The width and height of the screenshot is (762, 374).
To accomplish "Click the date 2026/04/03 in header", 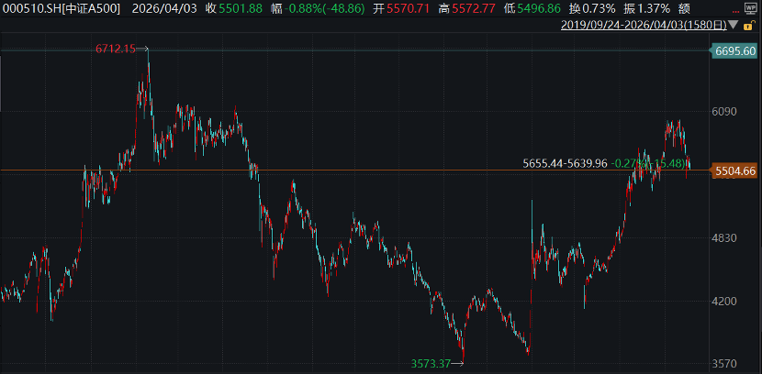I will pyautogui.click(x=165, y=8).
